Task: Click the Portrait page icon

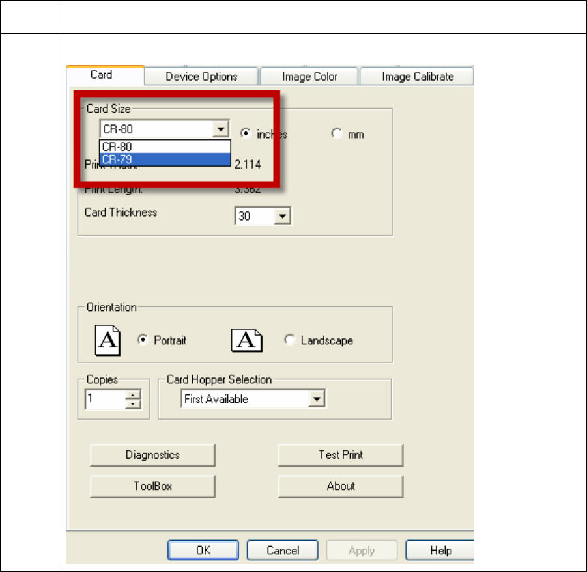Action: 107,340
